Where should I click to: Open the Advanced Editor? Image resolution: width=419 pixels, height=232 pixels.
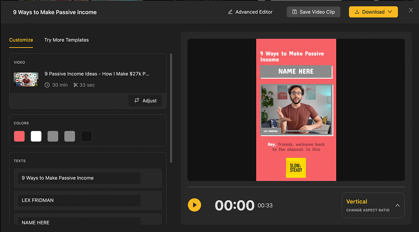(250, 12)
